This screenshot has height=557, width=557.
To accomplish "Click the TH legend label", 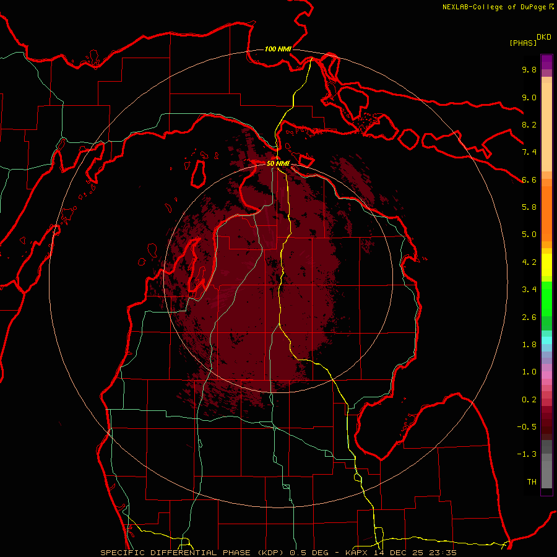I will tap(532, 482).
